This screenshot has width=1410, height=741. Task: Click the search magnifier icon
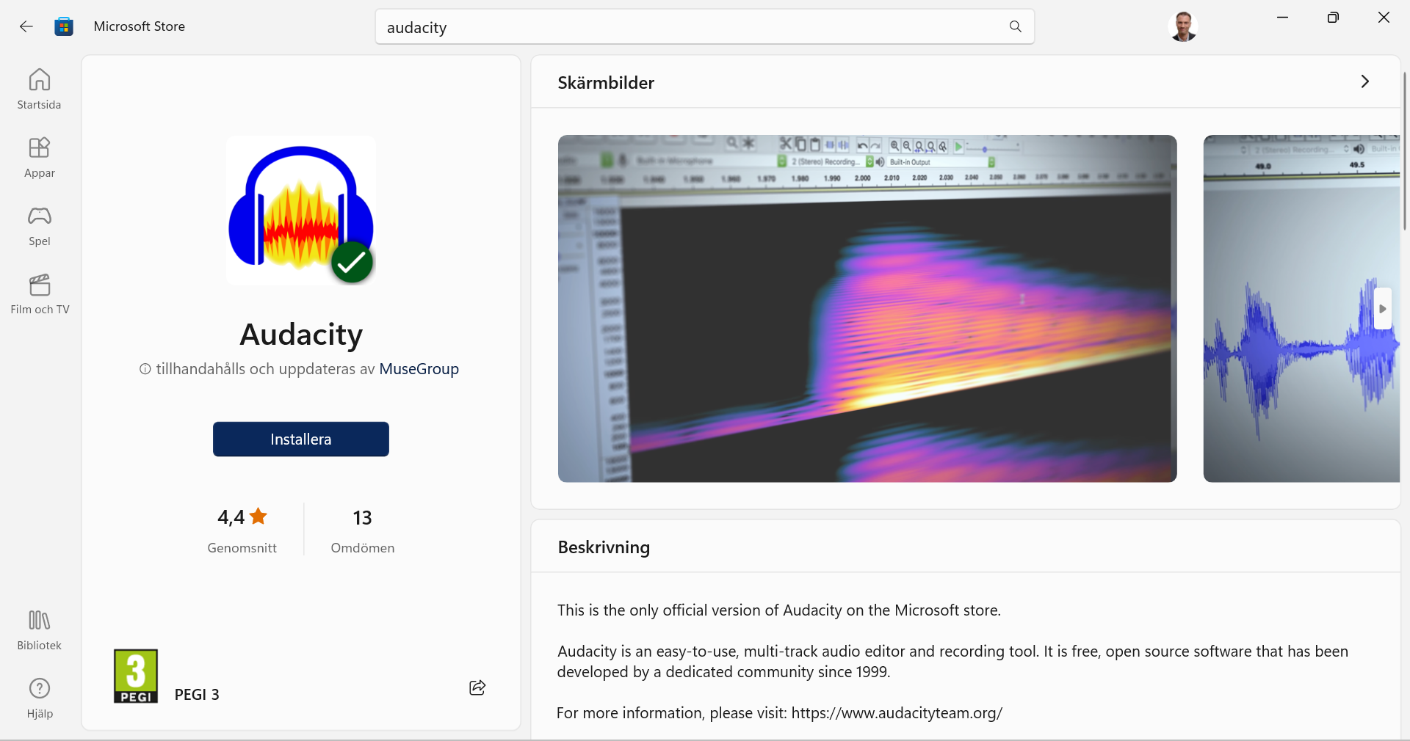[x=1015, y=26]
